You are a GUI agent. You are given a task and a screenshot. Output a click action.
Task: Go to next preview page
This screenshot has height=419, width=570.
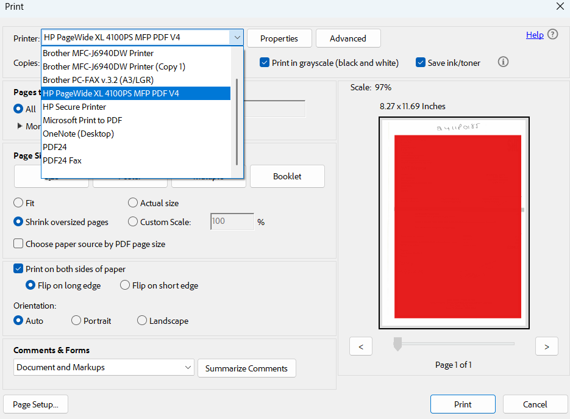point(546,346)
